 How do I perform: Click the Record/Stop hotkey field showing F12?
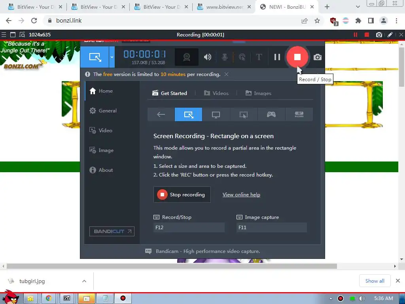189,228
